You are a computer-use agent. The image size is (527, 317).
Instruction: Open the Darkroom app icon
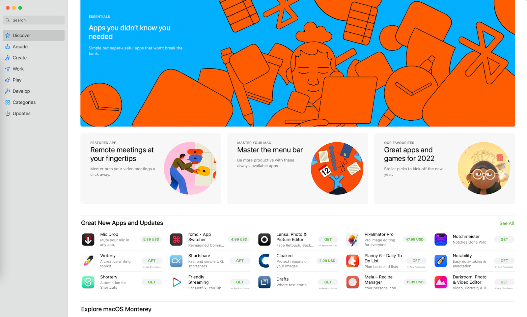[x=441, y=282]
